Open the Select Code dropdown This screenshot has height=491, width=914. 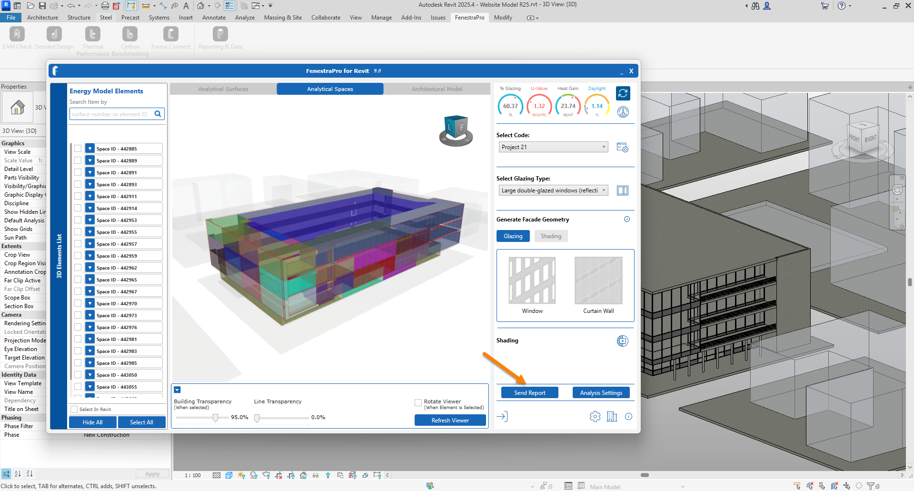[553, 147]
